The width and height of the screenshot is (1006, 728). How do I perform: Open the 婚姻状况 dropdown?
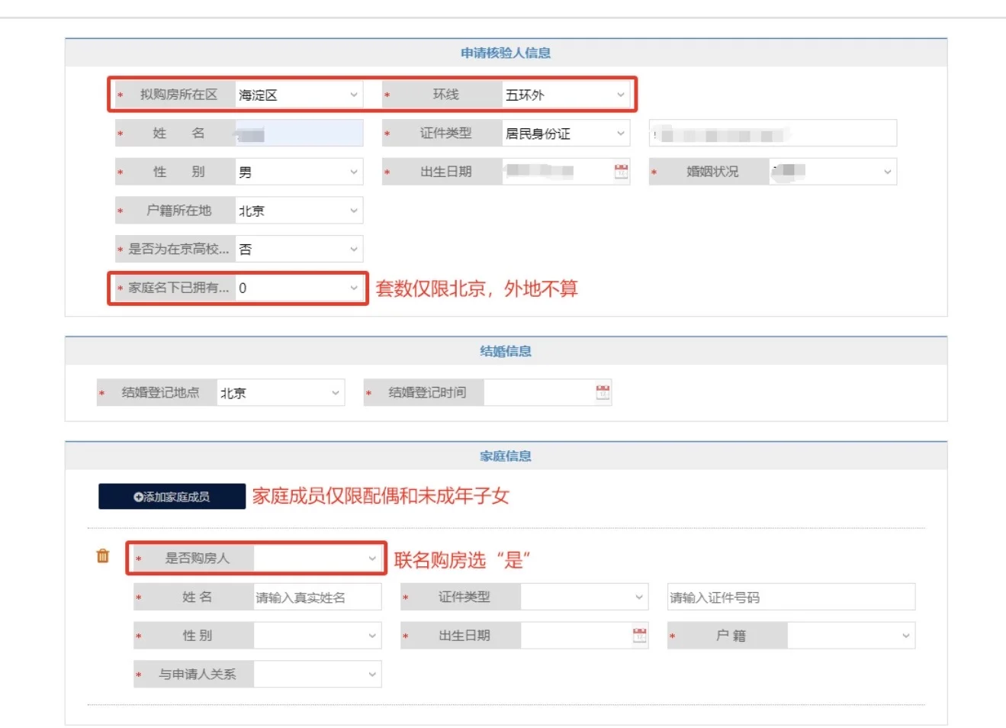tap(833, 172)
